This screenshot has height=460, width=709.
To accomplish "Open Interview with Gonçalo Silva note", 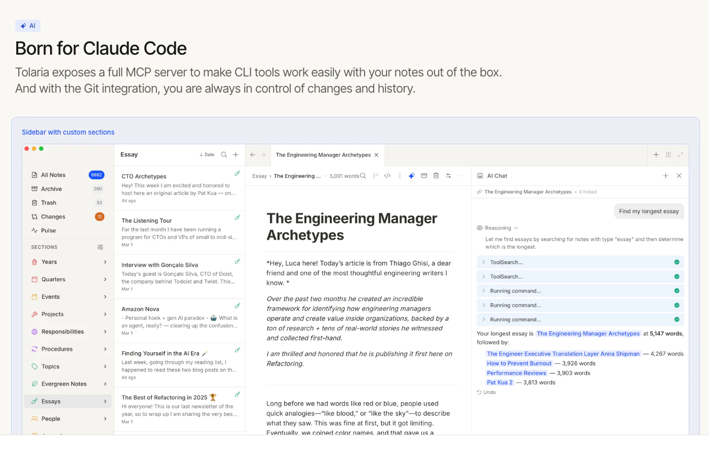I will click(180, 276).
